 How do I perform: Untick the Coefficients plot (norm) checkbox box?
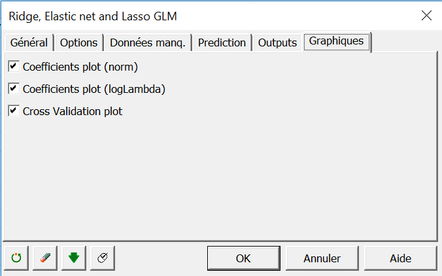(x=13, y=66)
